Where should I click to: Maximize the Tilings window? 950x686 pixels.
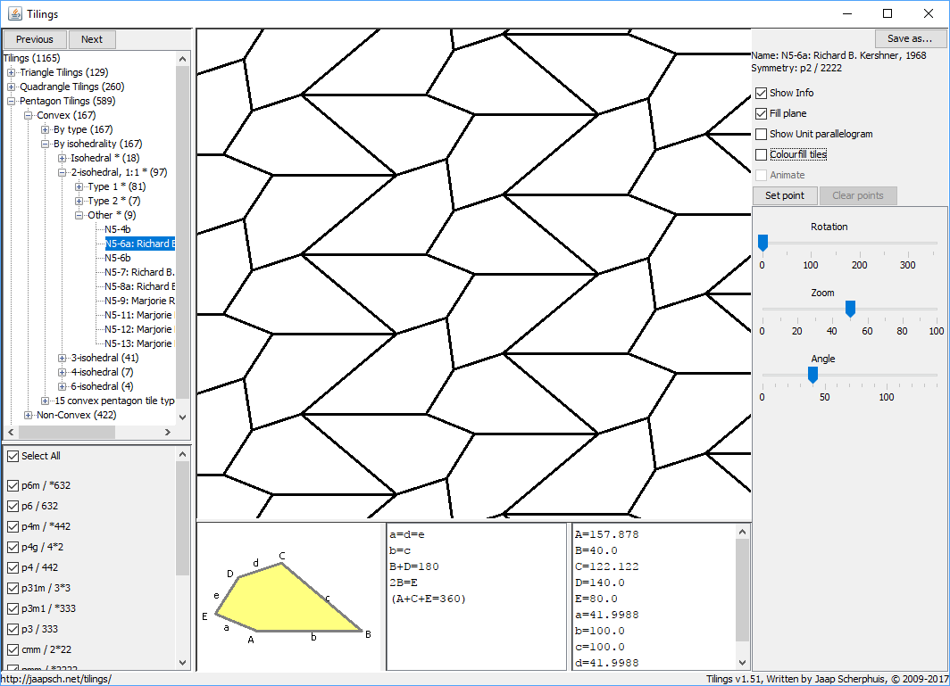pyautogui.click(x=887, y=13)
